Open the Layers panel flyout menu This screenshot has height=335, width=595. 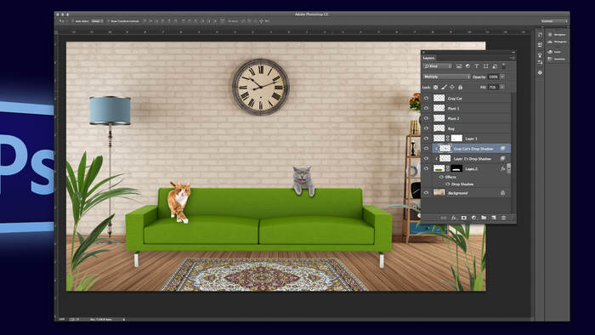tap(513, 58)
